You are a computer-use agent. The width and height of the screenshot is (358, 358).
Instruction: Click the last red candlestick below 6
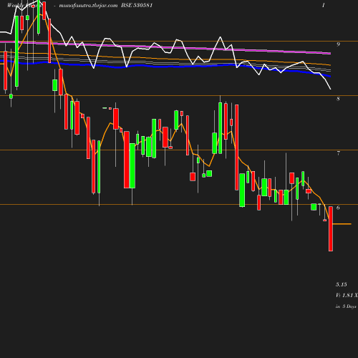click(331, 228)
